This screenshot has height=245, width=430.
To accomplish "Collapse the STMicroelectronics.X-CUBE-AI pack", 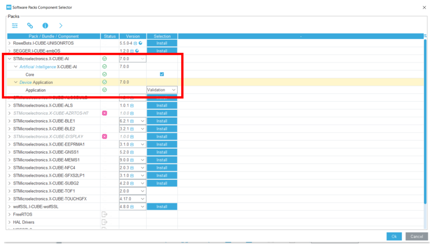I will (x=10, y=58).
